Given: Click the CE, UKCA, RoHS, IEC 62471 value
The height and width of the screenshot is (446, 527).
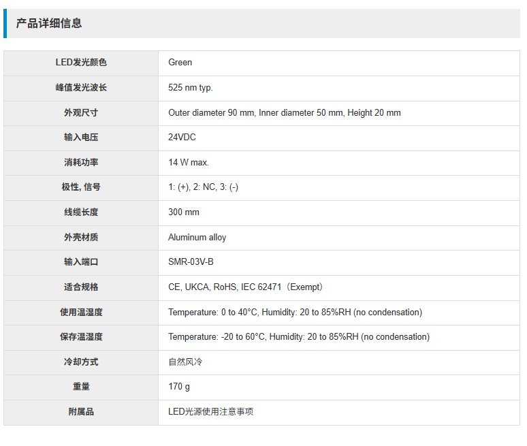Looking at the screenshot, I should tap(246, 287).
